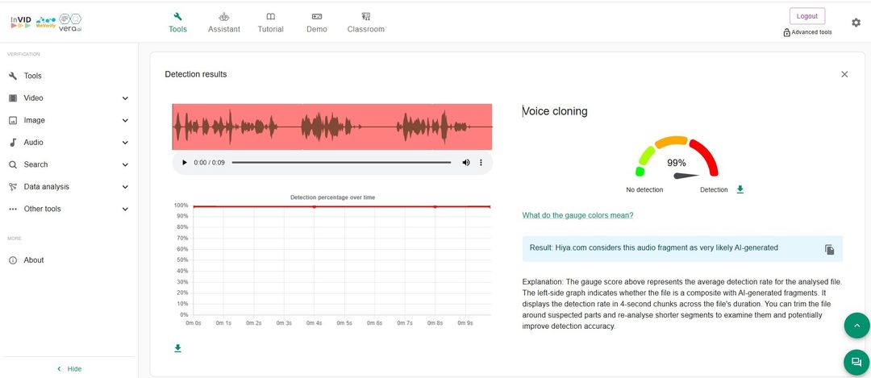Play the analysed audio clip
This screenshot has width=871, height=378.
[x=185, y=163]
